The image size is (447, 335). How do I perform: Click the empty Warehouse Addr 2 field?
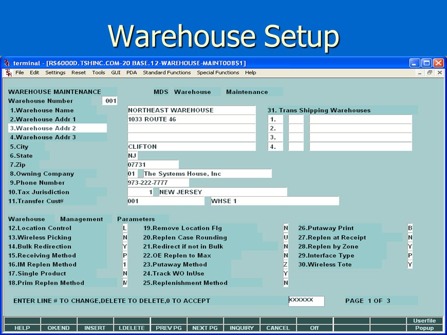191,128
